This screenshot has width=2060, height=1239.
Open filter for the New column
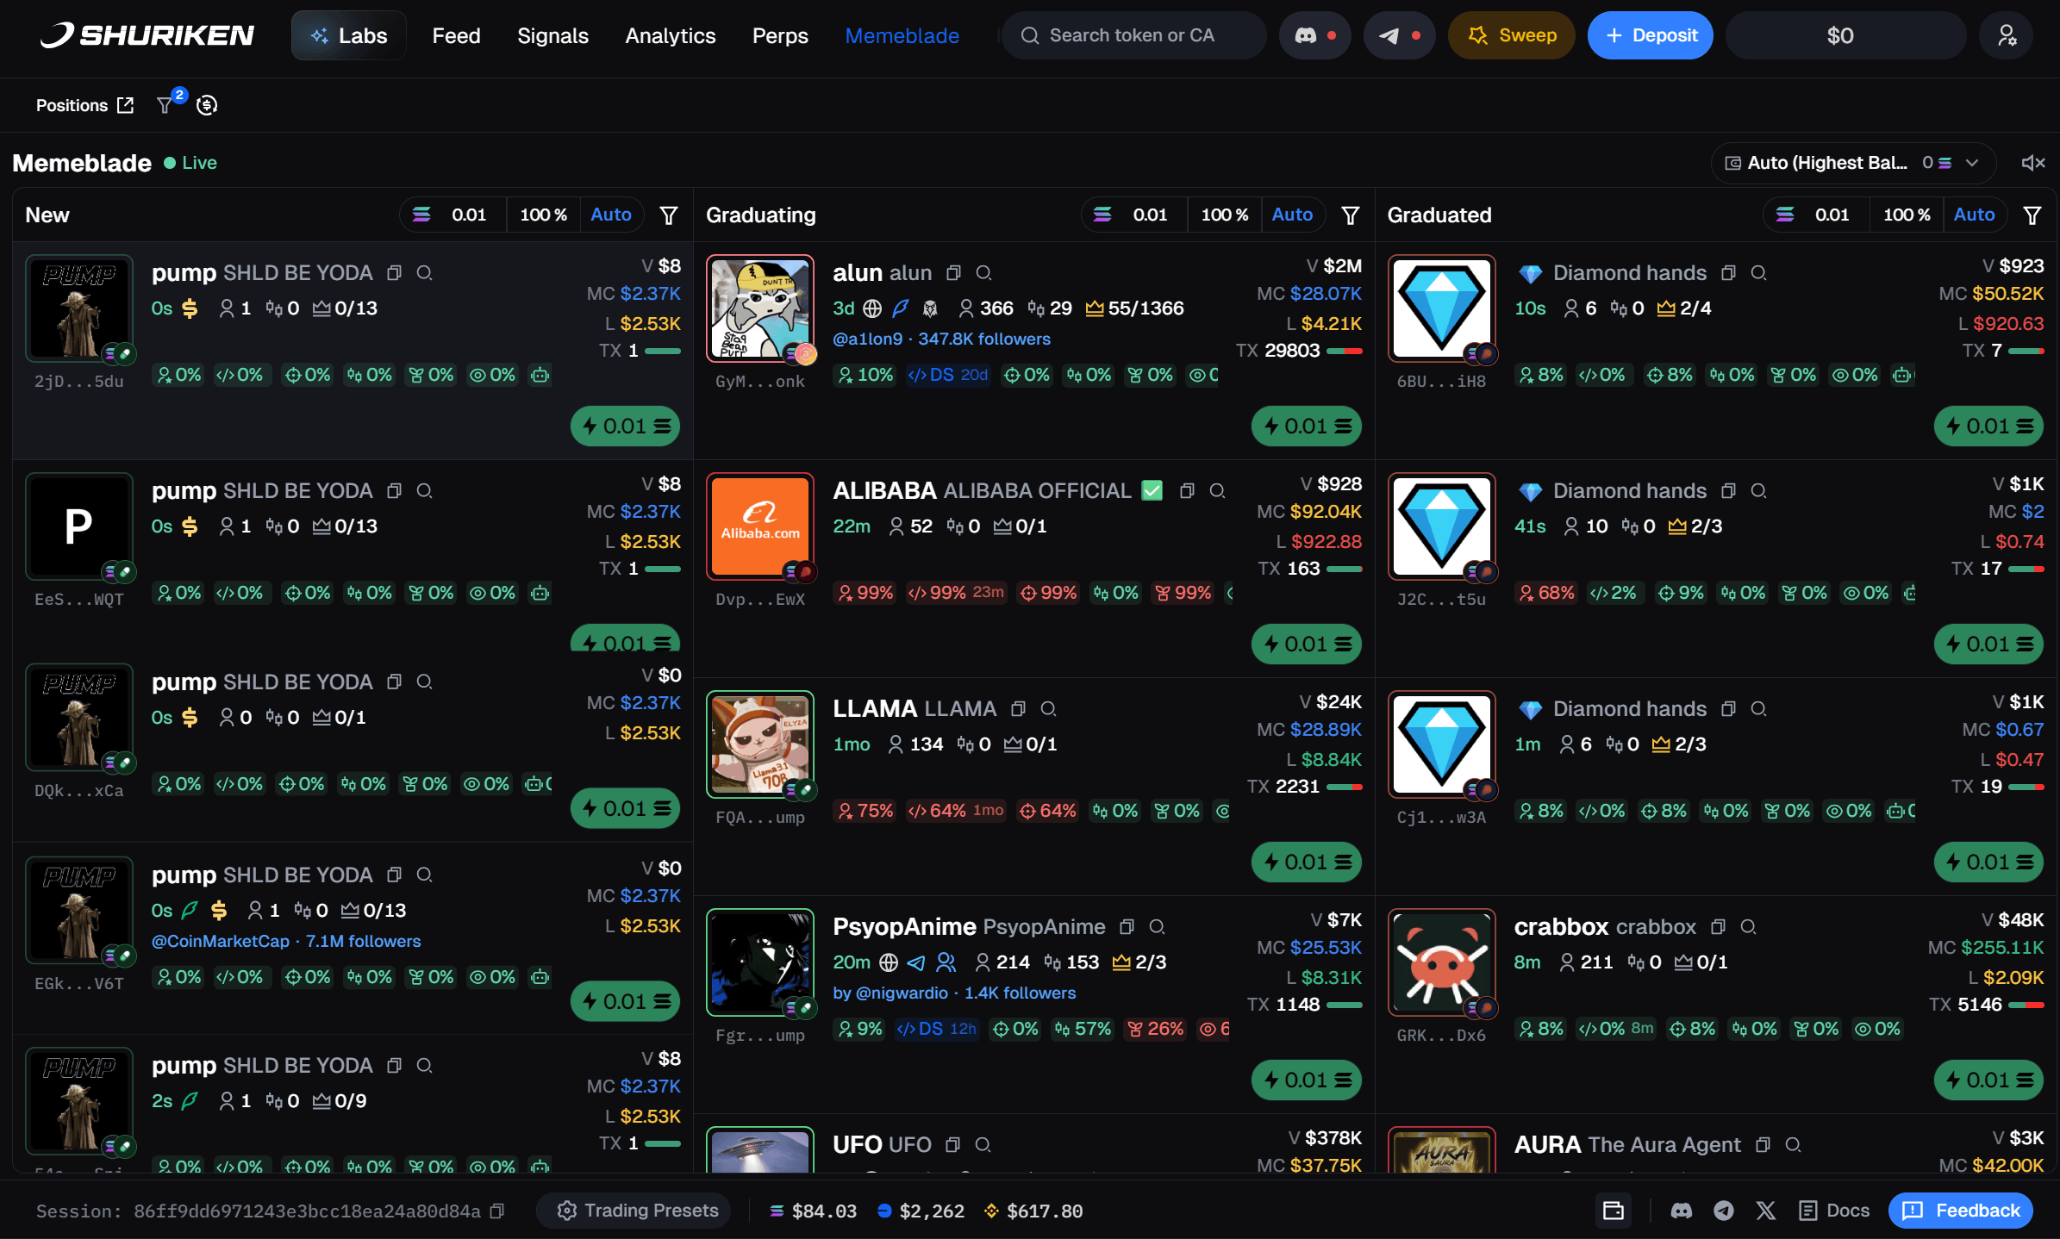[x=669, y=215]
